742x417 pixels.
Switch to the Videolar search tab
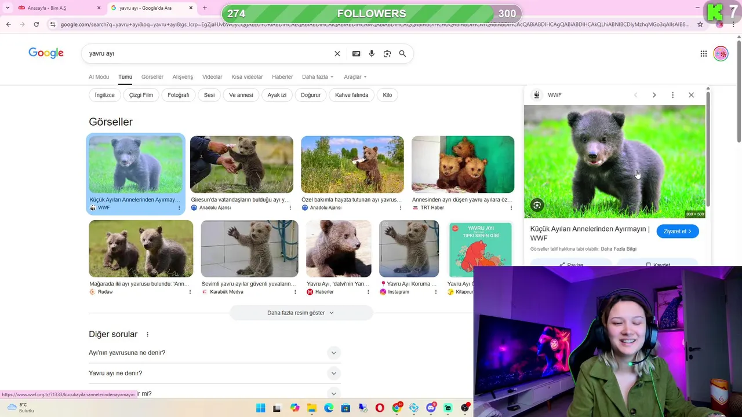212,77
